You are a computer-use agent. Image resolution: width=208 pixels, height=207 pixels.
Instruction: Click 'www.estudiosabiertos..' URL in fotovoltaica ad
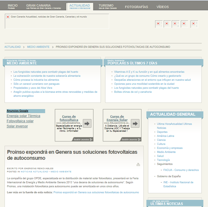pos(69,123)
